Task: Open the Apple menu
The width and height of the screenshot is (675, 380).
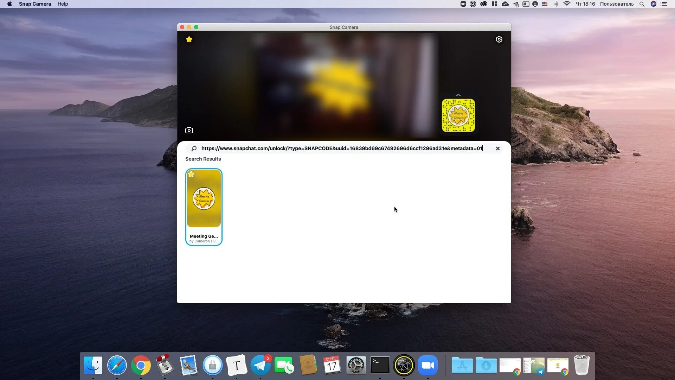Action: pos(9,4)
